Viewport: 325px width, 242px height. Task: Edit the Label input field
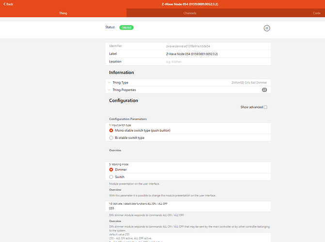[x=217, y=54]
